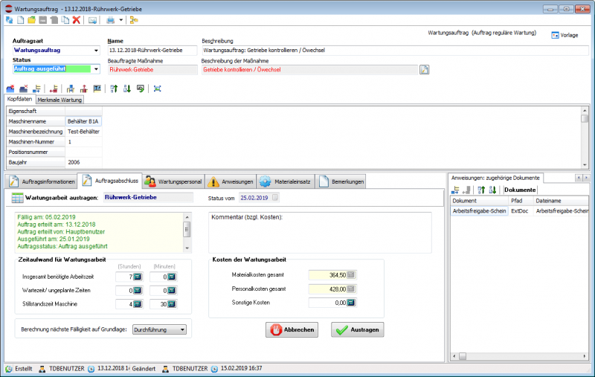Click calculator icon next to Sonstige Kosten
The width and height of the screenshot is (595, 377).
(x=352, y=303)
